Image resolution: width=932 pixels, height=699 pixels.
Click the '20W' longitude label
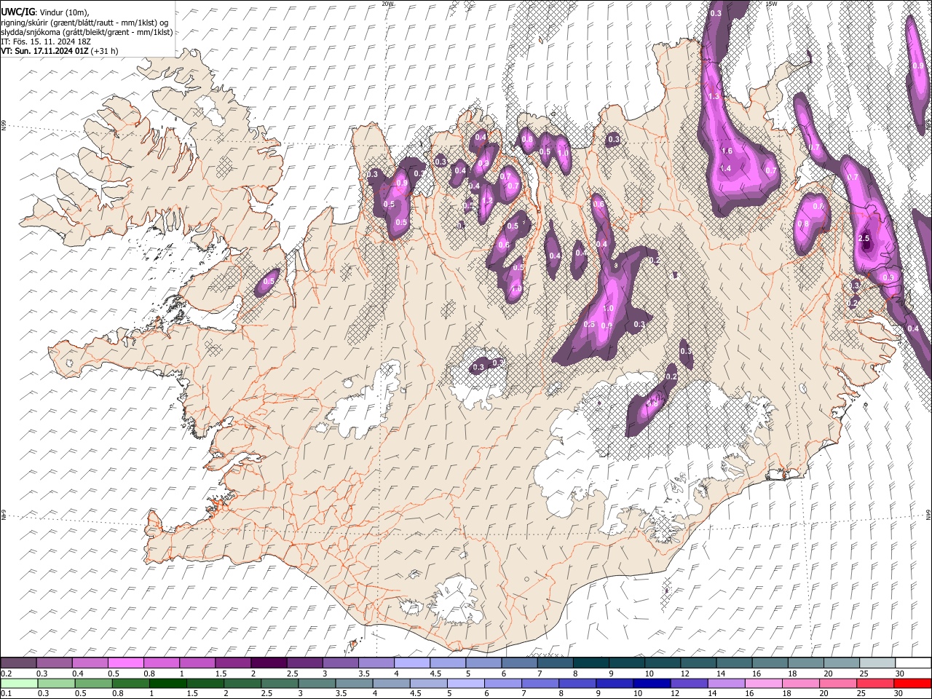point(387,4)
